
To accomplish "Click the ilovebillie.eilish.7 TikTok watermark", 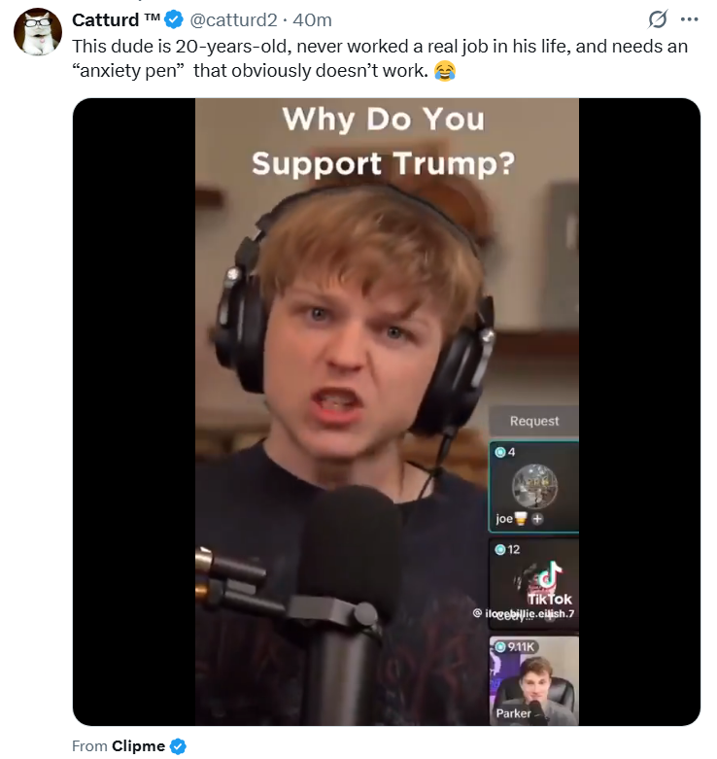I will 524,613.
